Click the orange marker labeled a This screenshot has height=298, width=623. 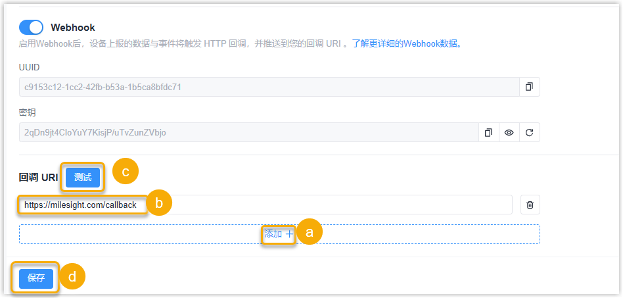310,232
